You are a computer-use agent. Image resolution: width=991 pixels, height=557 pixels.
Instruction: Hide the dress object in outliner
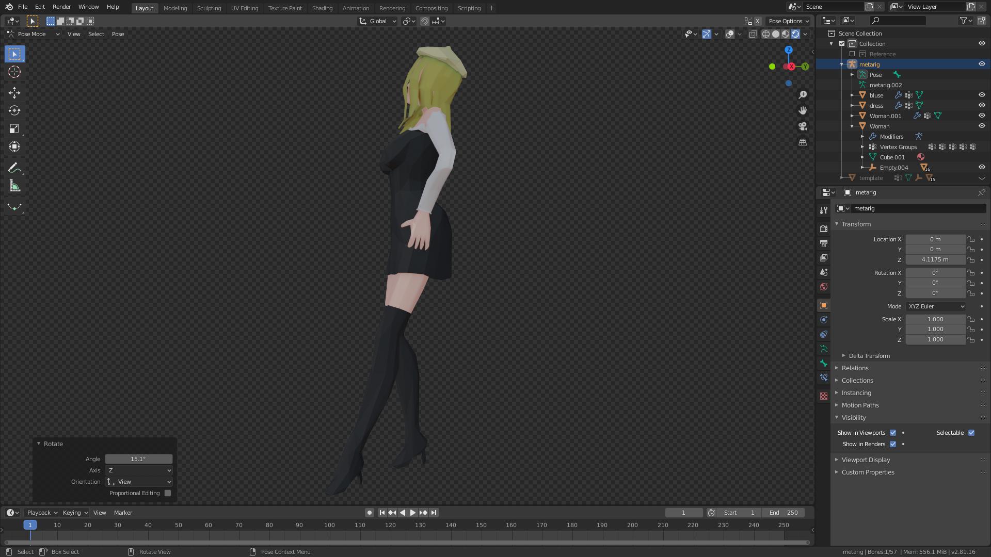pos(982,105)
